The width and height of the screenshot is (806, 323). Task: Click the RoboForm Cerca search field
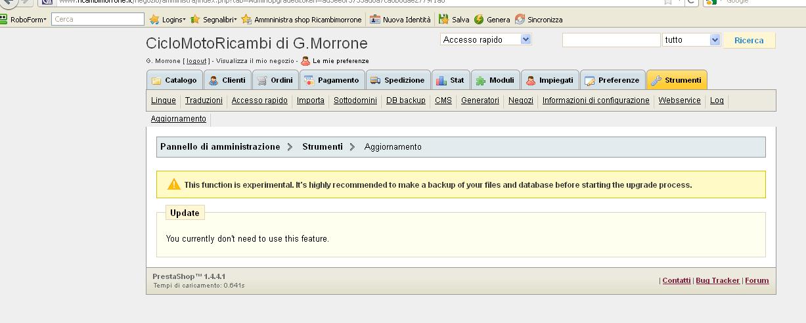[x=98, y=19]
